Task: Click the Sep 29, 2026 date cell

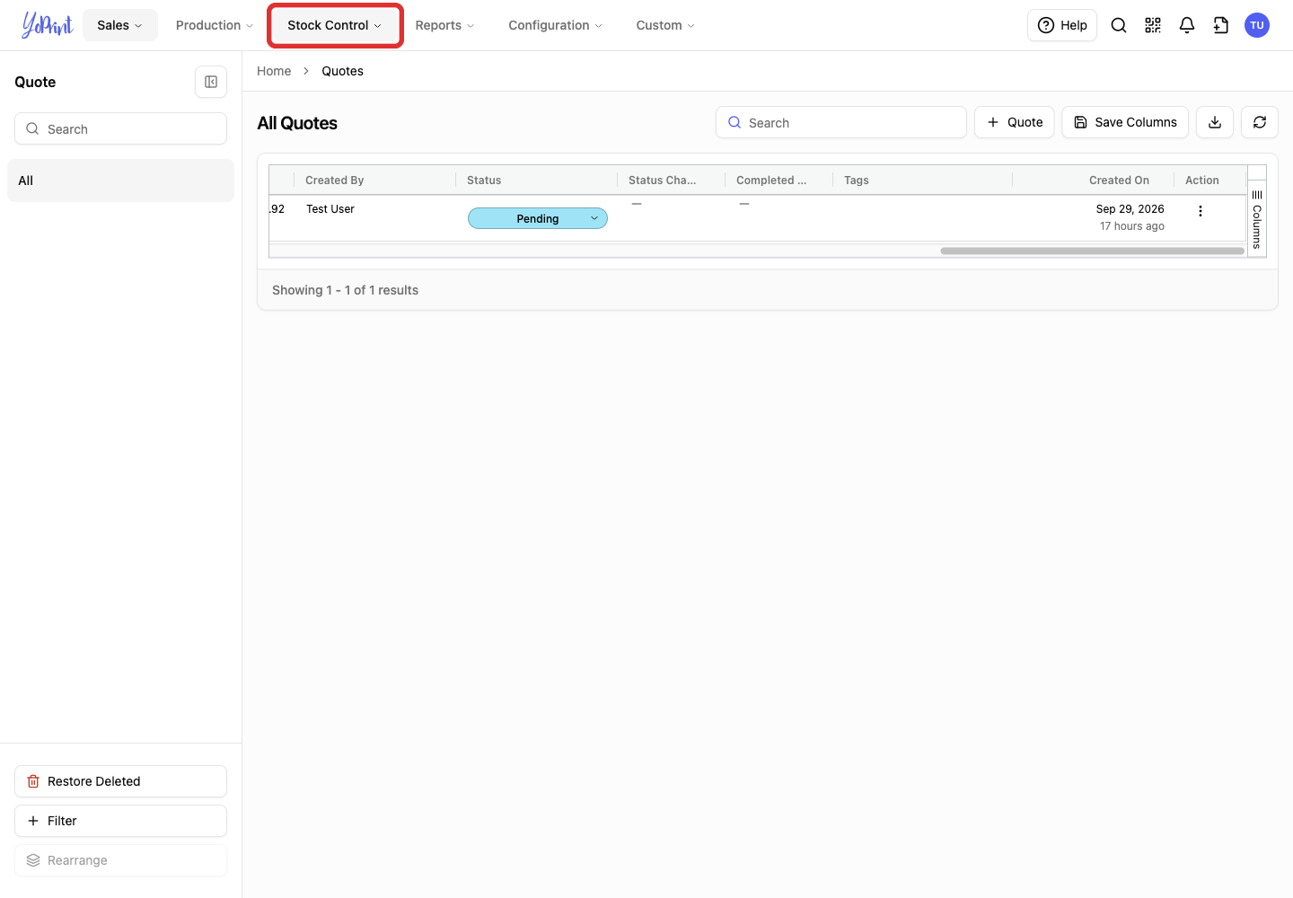Action: point(1130,209)
